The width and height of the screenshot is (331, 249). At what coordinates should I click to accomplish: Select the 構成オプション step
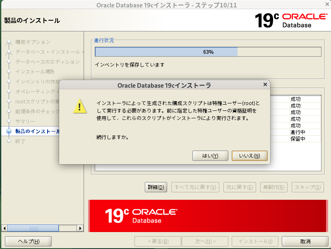(33, 42)
